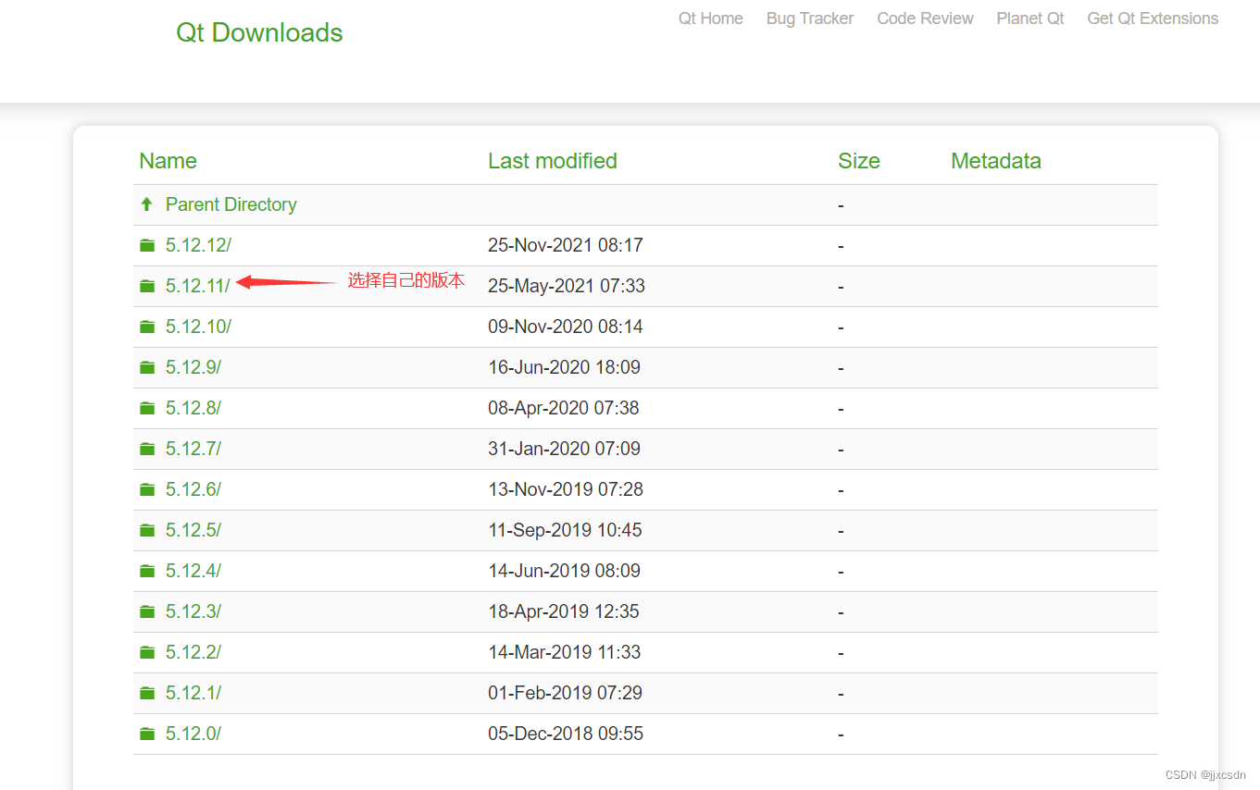
Task: Navigate into the 5.12.6/ directory
Action: 193,489
